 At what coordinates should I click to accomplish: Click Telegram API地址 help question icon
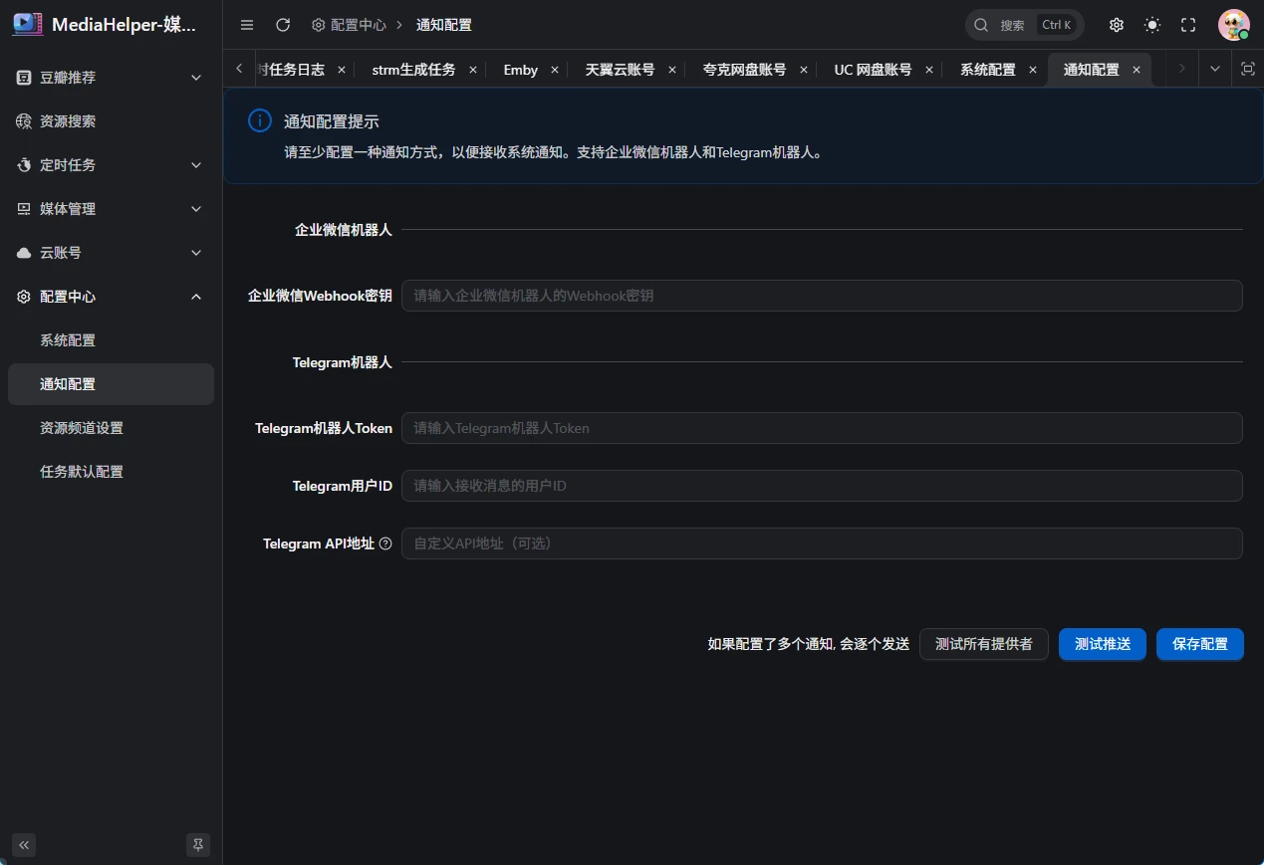pos(385,543)
